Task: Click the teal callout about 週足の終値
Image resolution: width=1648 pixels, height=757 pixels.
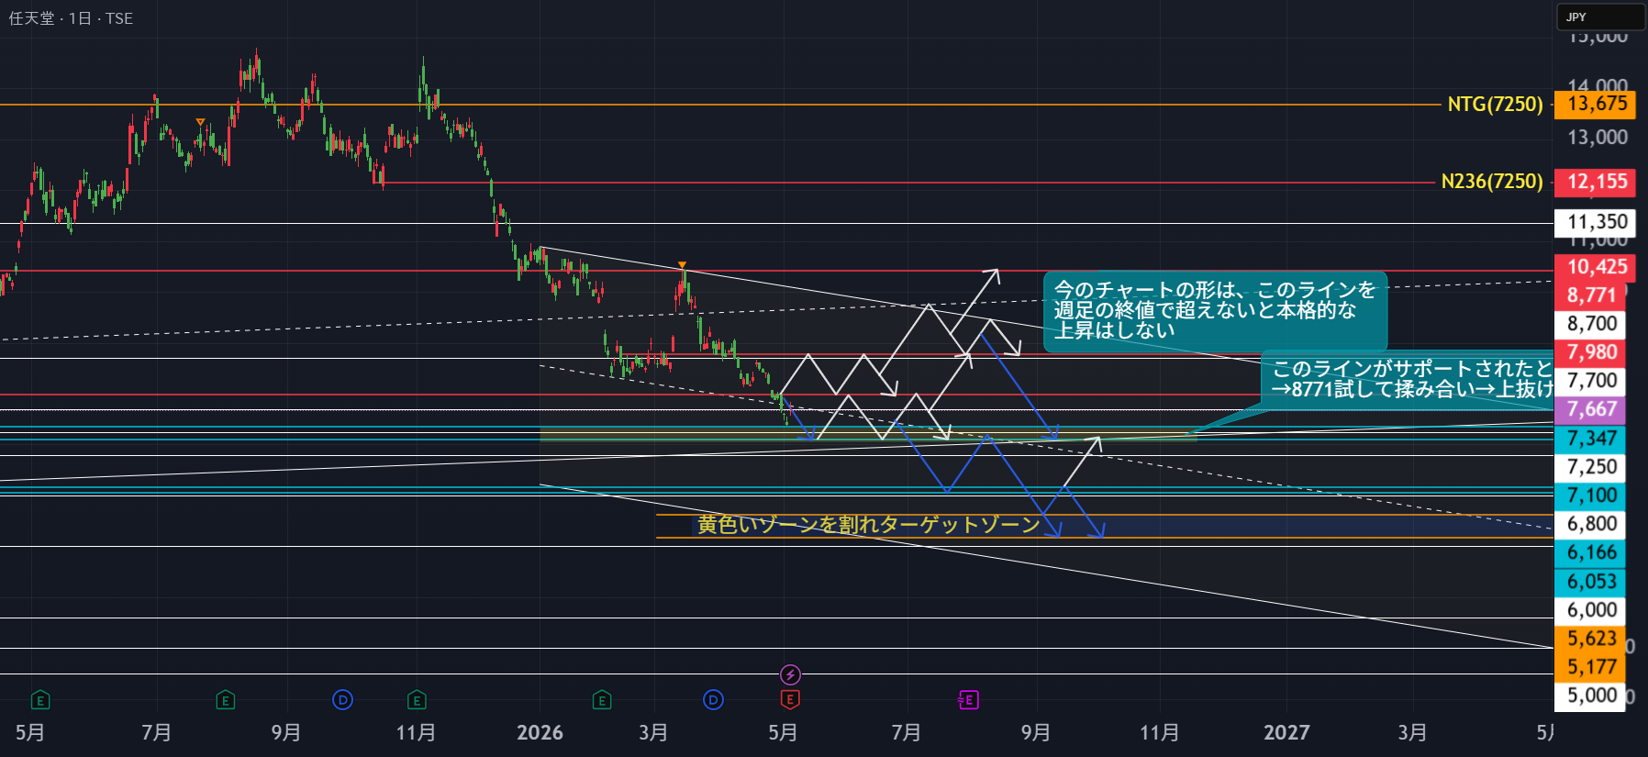Action: [1215, 311]
